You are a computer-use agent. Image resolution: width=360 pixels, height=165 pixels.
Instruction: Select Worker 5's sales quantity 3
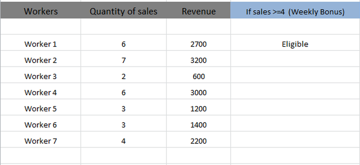point(124,107)
